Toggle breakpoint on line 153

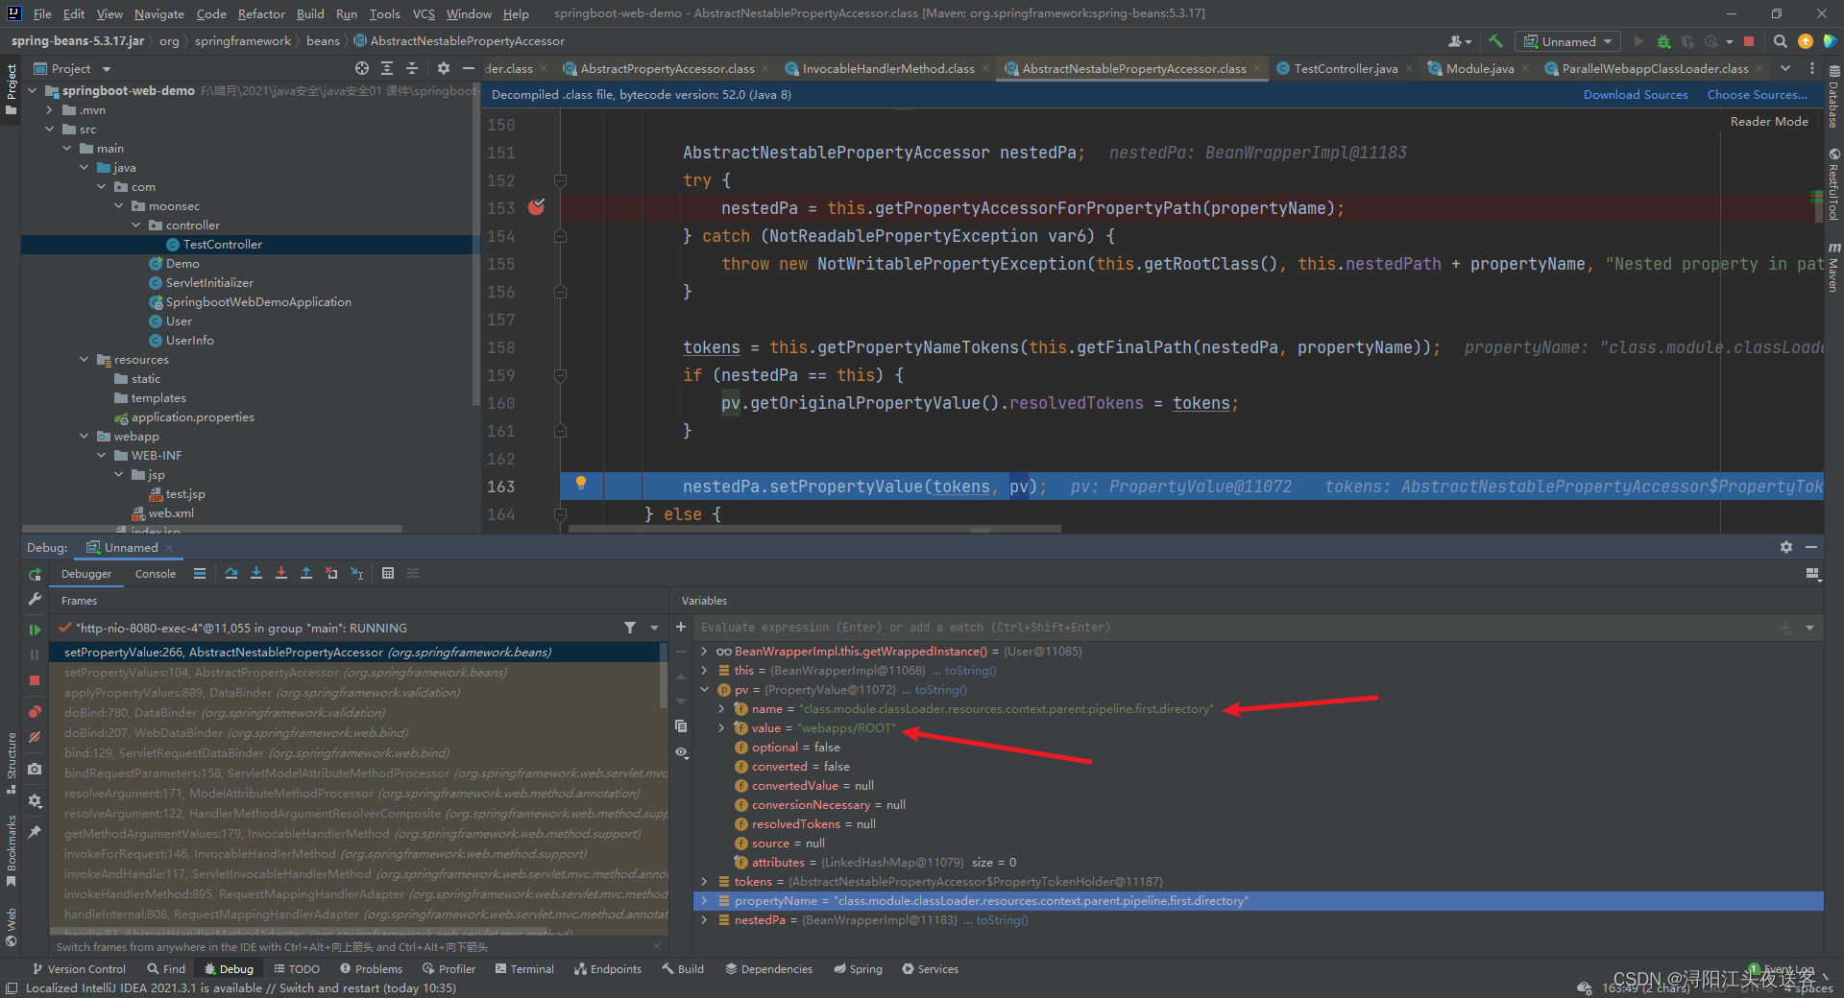[536, 207]
